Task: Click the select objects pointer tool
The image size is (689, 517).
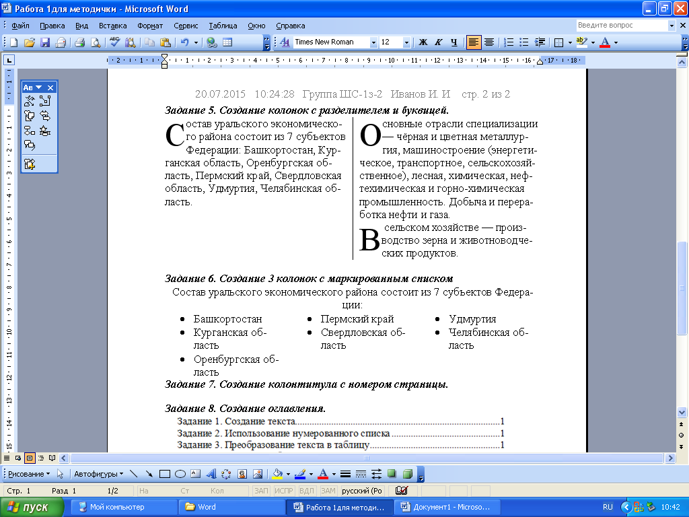Action: pos(60,474)
